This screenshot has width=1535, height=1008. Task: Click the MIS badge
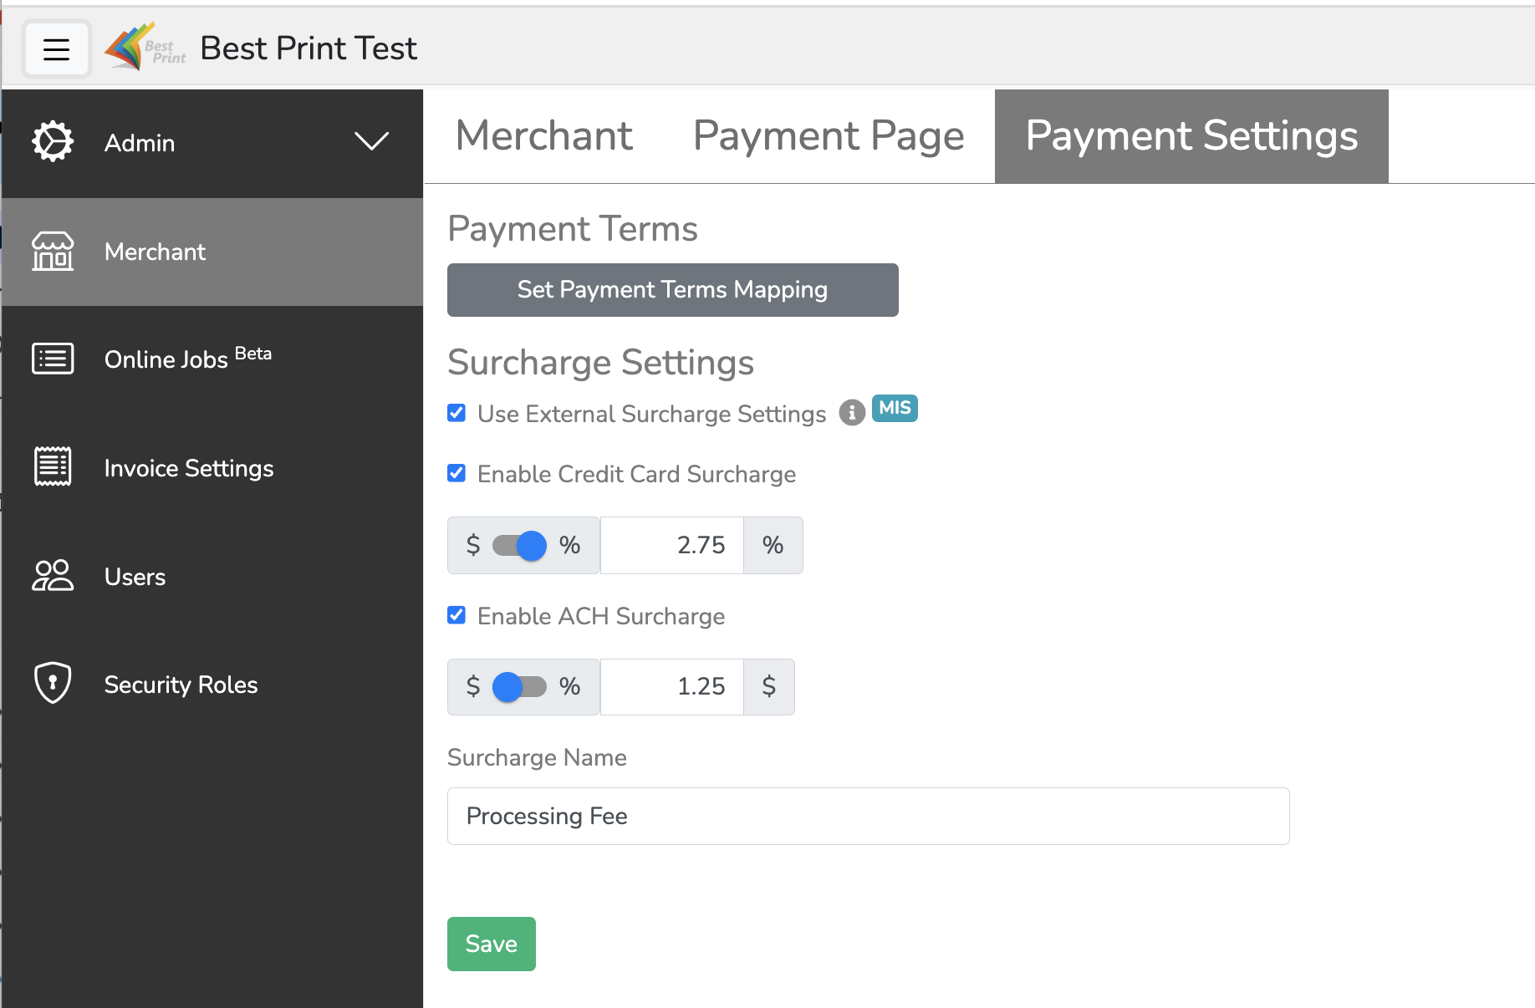coord(894,409)
